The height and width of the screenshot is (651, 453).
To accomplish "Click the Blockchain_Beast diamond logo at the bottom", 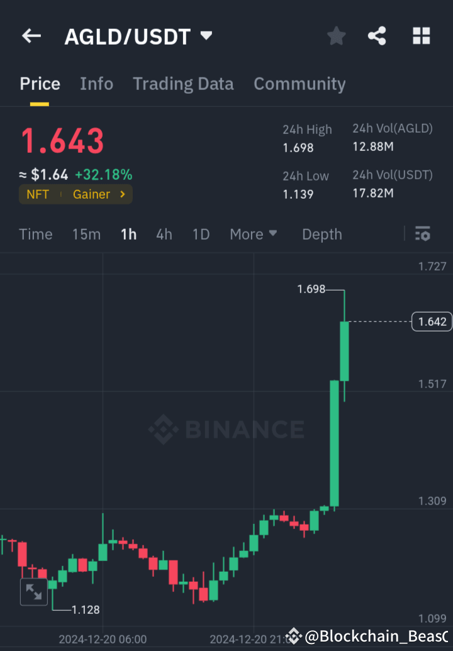I will click(x=293, y=637).
